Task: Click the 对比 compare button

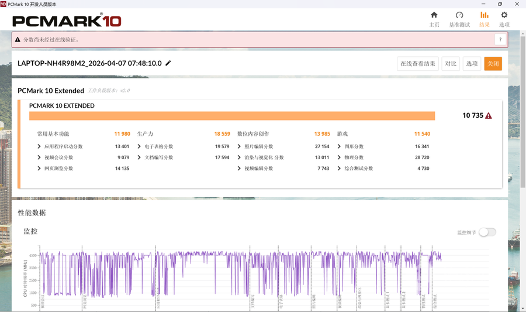Action: pos(450,64)
